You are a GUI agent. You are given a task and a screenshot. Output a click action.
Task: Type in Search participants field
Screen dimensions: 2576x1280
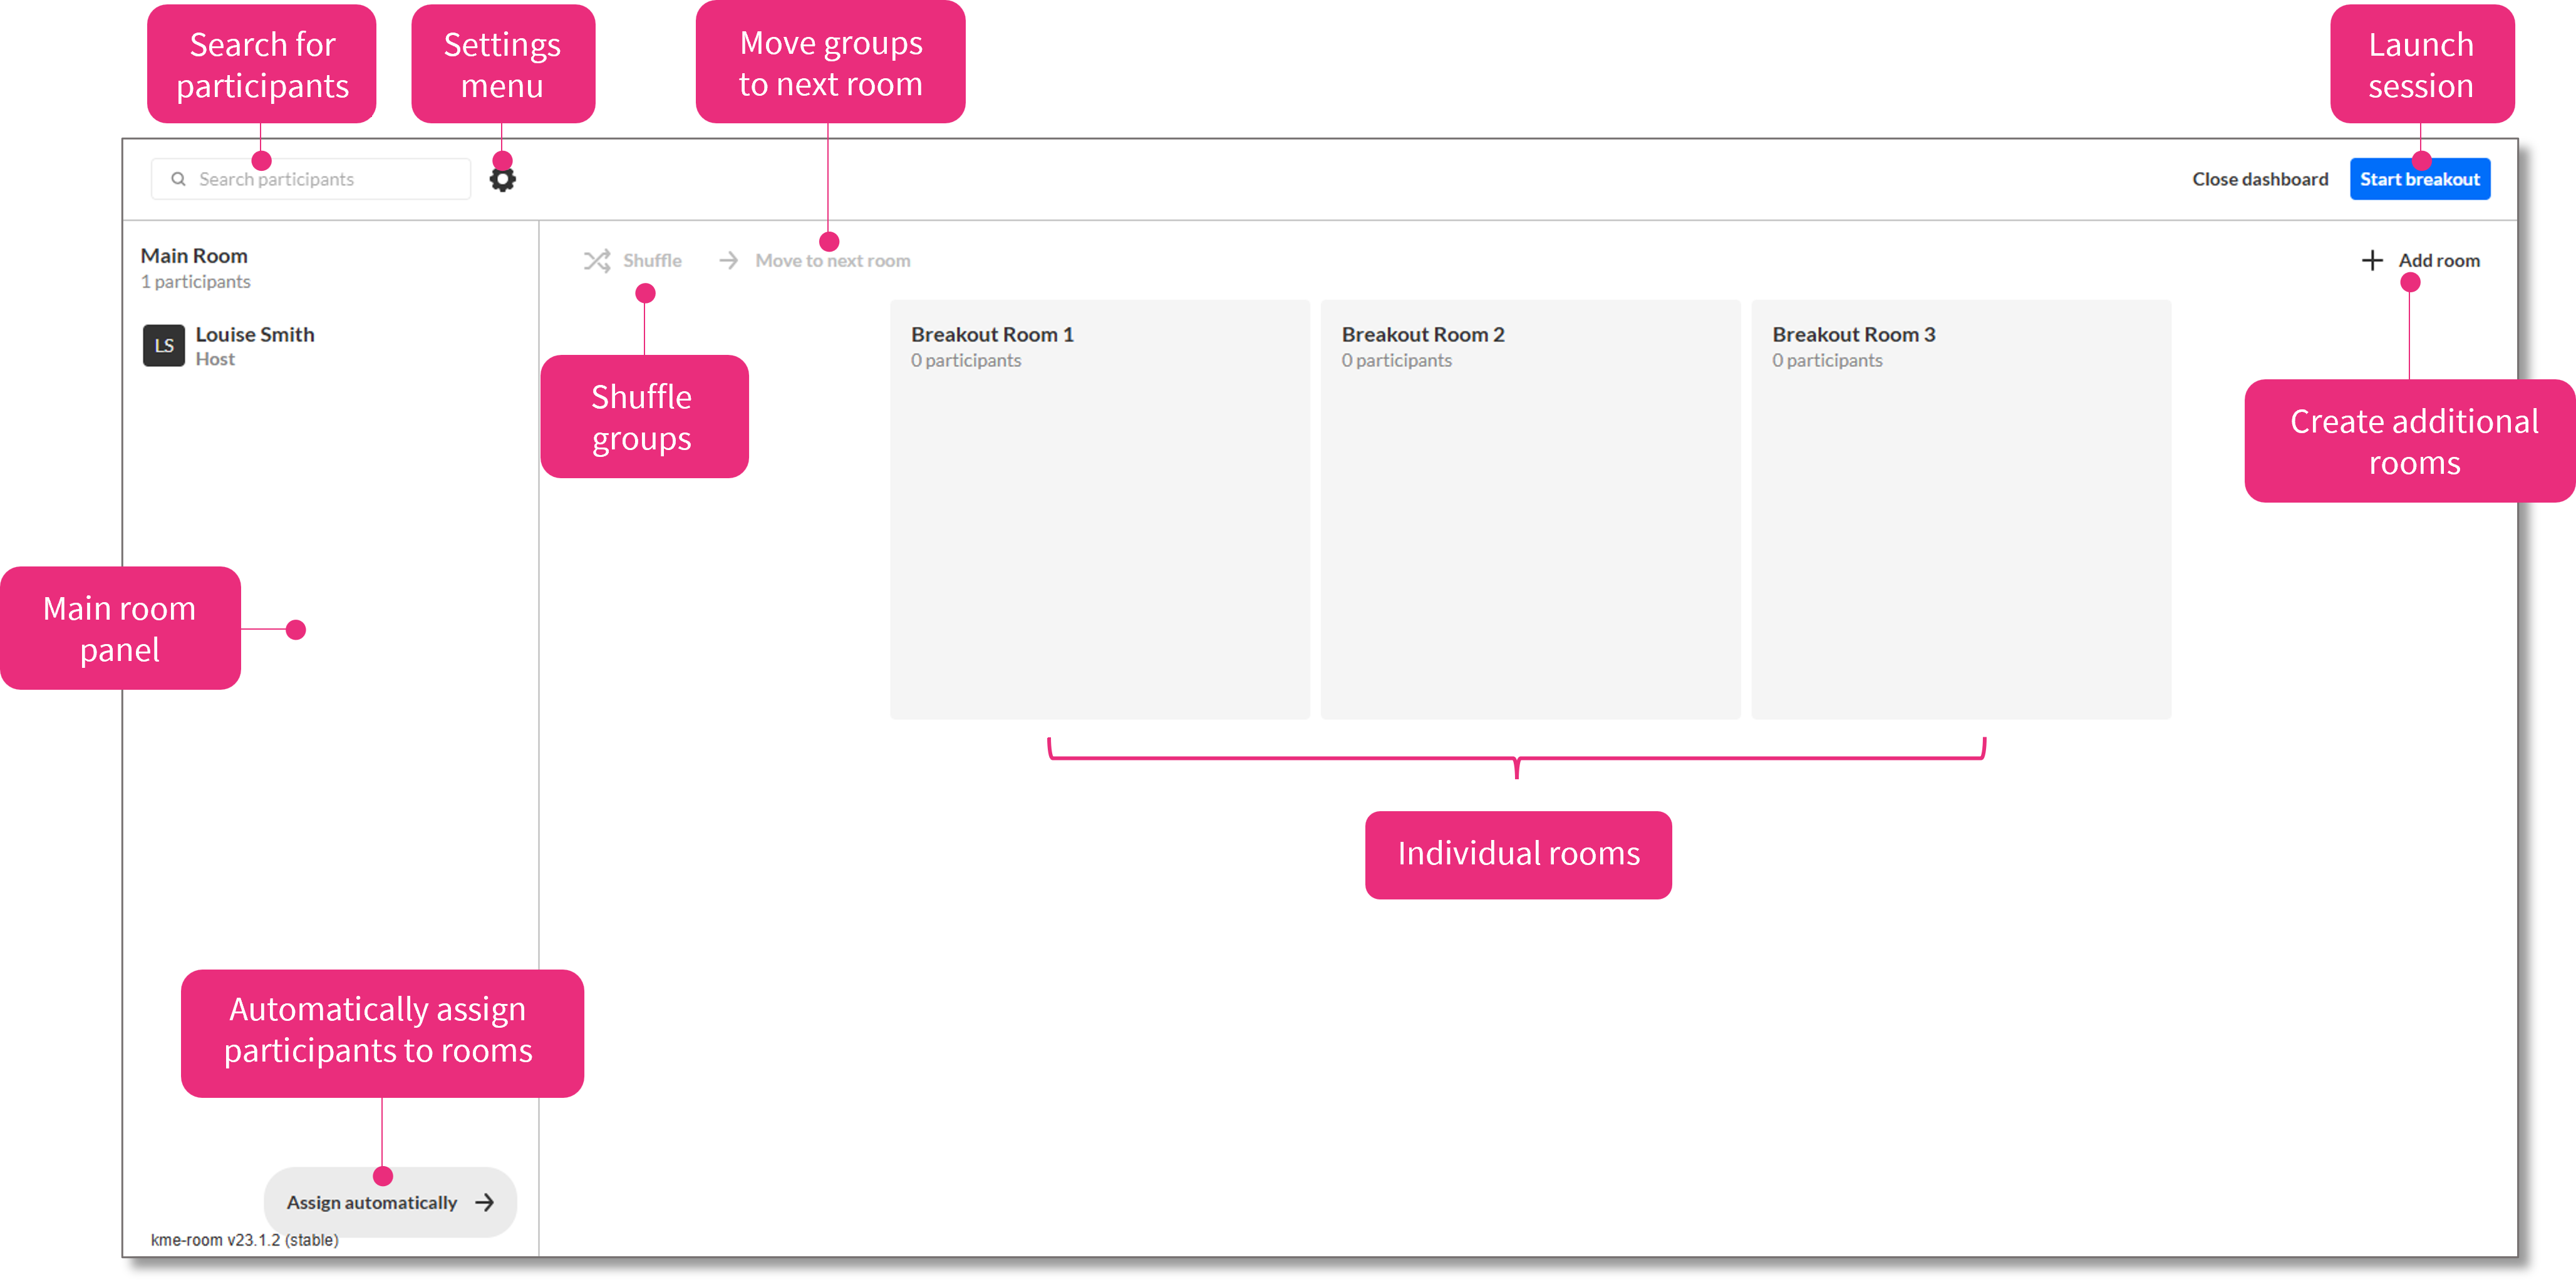click(x=320, y=180)
